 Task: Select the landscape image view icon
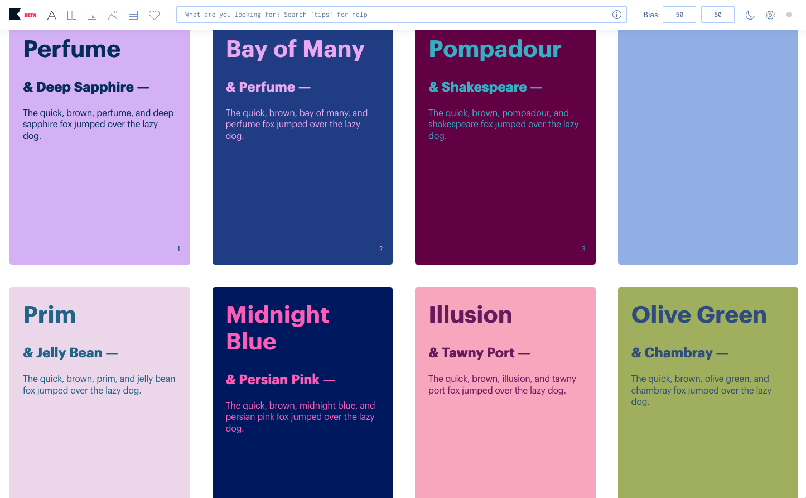click(113, 15)
